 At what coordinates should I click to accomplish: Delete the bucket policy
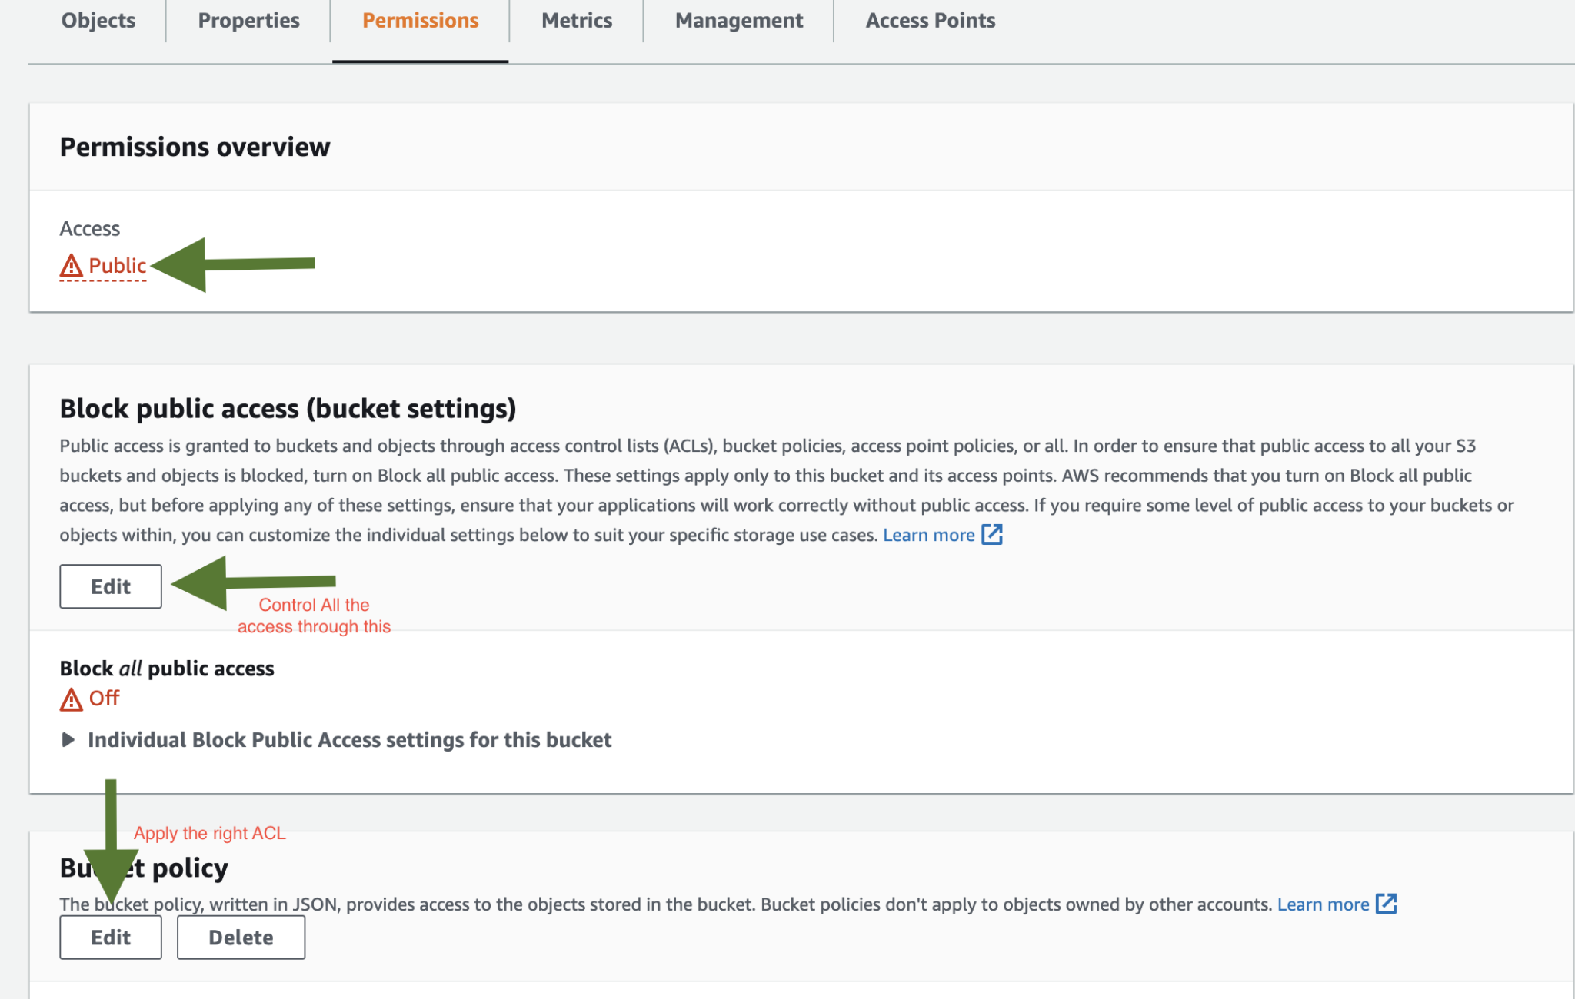point(241,937)
